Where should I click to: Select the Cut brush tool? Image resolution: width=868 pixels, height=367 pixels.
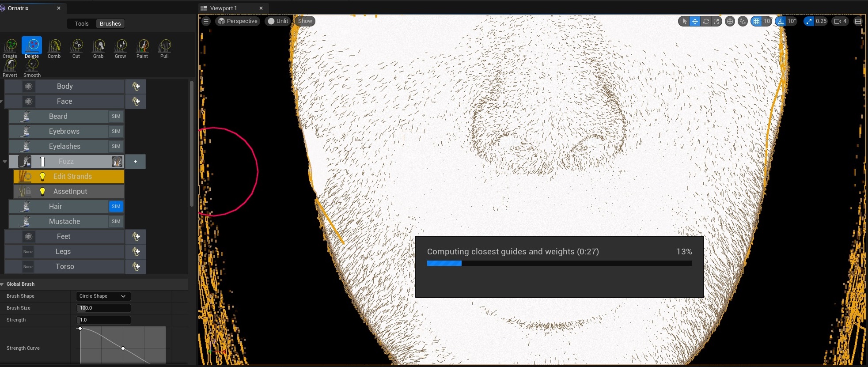coord(76,48)
